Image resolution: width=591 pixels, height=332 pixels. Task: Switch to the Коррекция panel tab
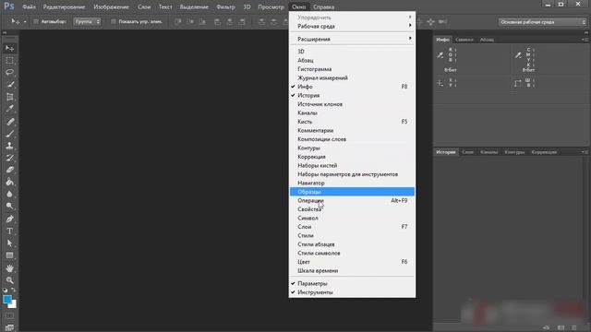click(544, 152)
